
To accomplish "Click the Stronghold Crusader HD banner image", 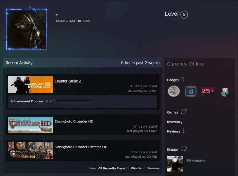I will pos(30,125).
